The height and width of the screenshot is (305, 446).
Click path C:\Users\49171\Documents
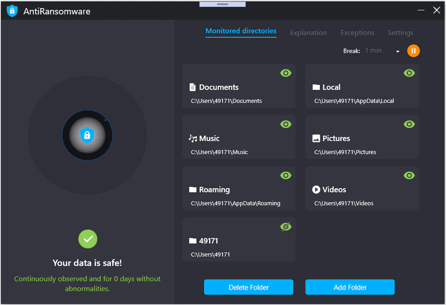tap(226, 101)
